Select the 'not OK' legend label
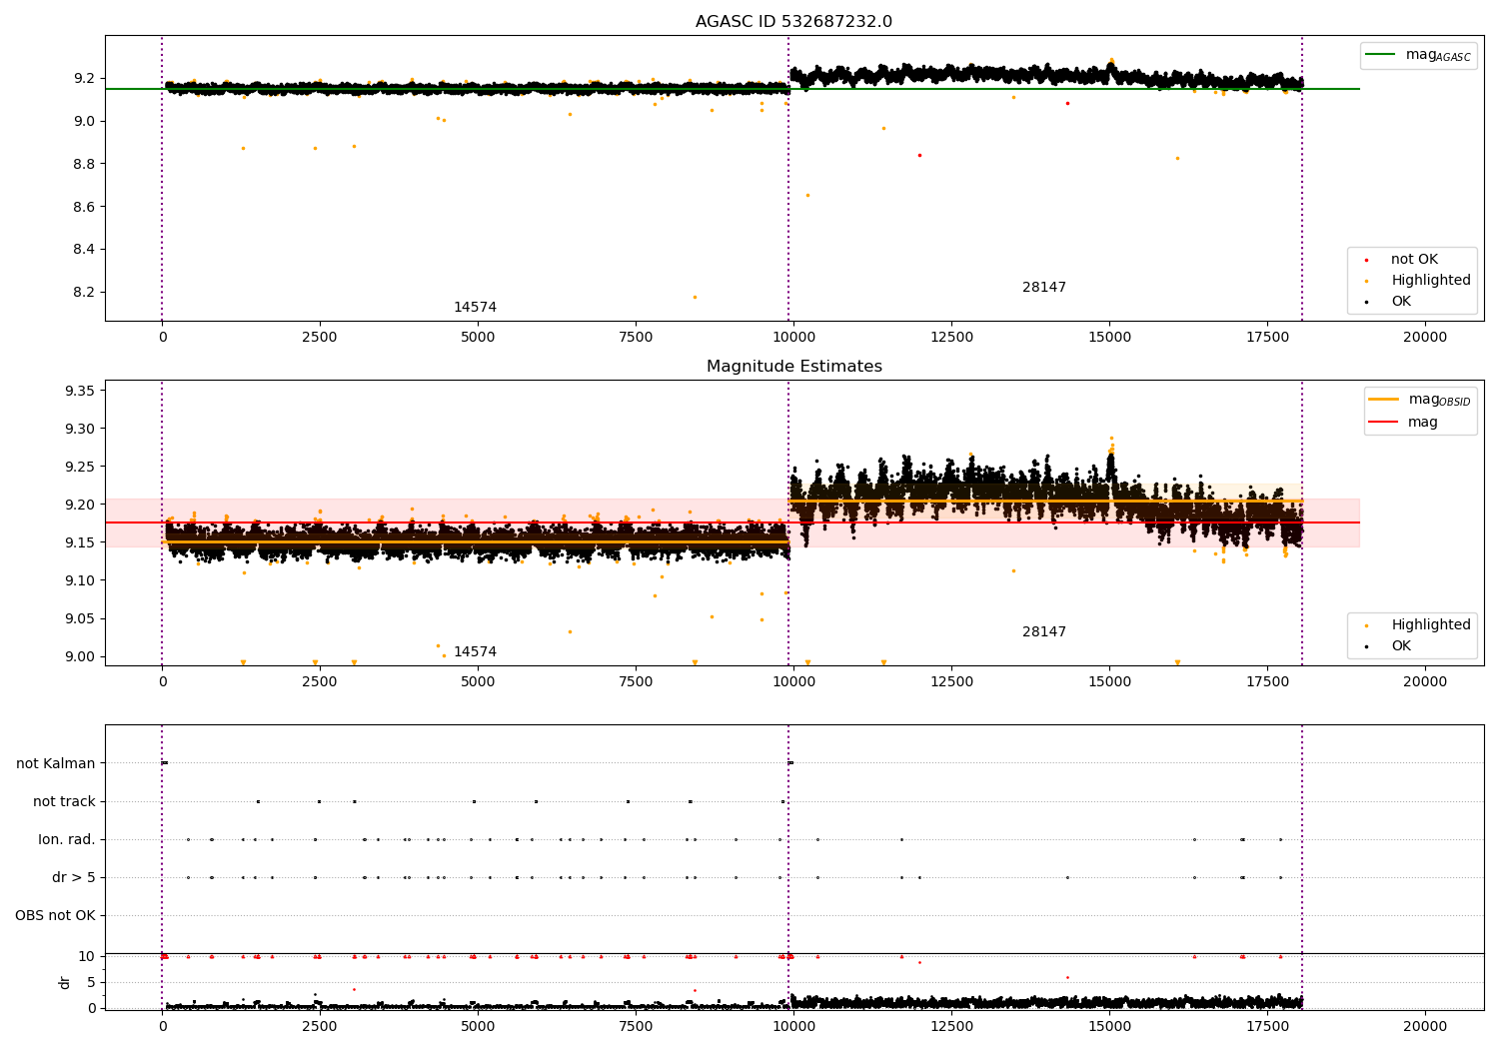The width and height of the screenshot is (1499, 1049). pyautogui.click(x=1414, y=260)
